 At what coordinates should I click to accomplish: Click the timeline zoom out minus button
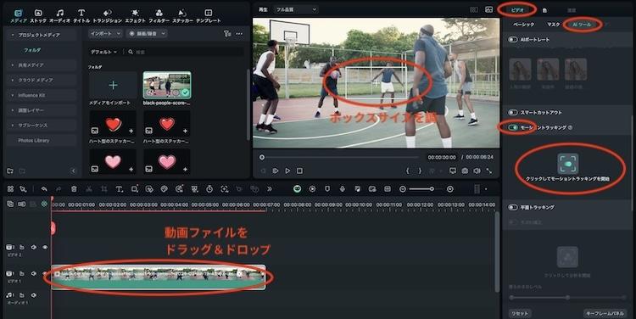click(402, 189)
